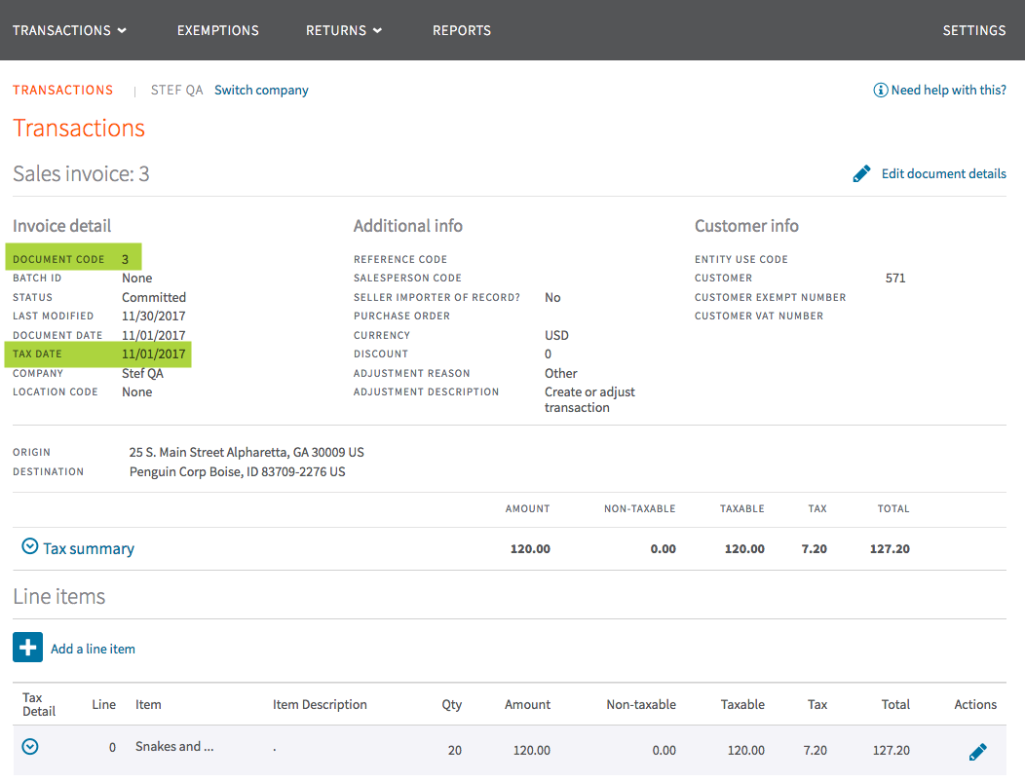
Task: Click the orange TRANSACTIONS breadcrumb
Action: tap(62, 91)
